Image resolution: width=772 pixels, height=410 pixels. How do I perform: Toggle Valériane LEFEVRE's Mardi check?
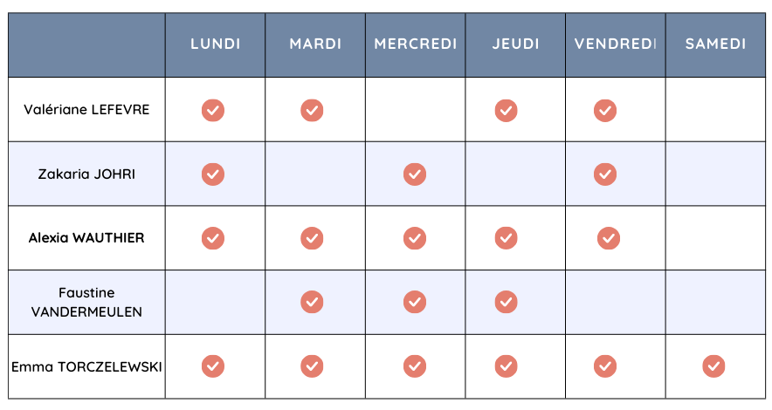tap(312, 110)
